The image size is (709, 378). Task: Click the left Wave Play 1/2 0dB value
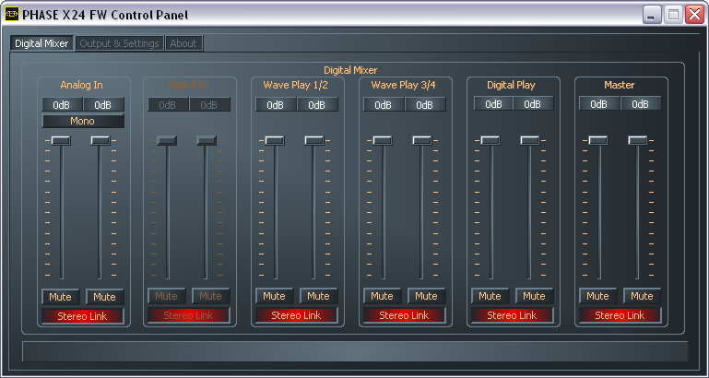tap(276, 104)
